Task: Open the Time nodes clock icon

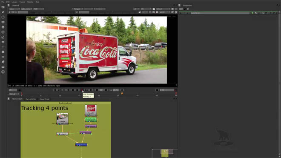Action: (3, 17)
